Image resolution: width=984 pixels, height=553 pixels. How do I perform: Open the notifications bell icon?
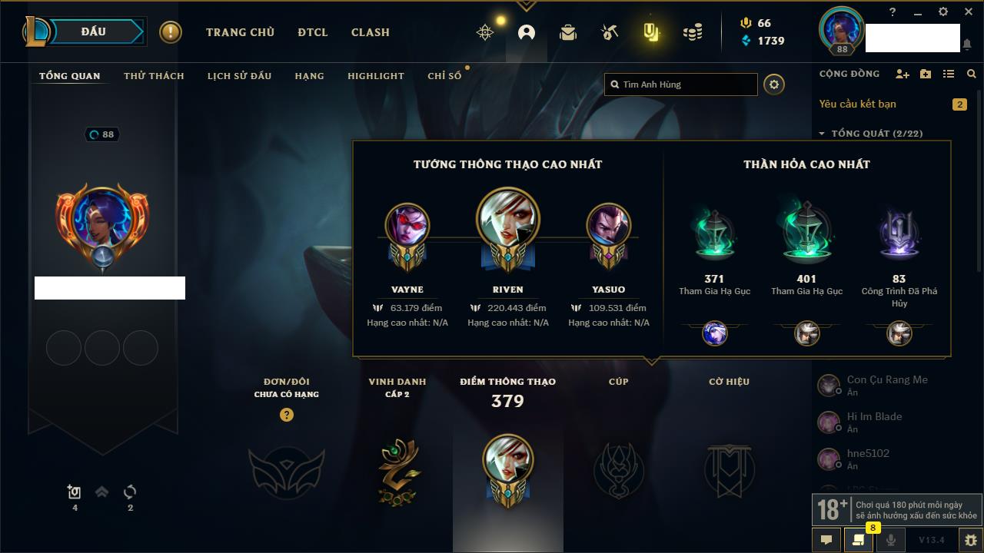click(x=966, y=45)
